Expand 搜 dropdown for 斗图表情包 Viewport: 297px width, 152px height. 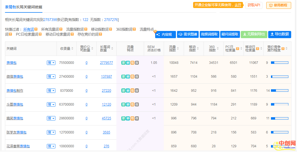(51, 104)
